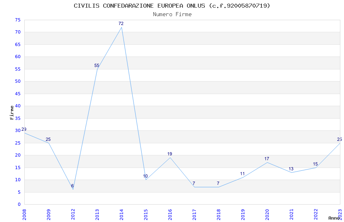Click the y-axis tick value 75

click(18, 20)
